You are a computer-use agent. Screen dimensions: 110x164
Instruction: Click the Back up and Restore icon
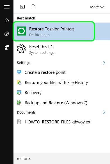[x=19, y=103]
